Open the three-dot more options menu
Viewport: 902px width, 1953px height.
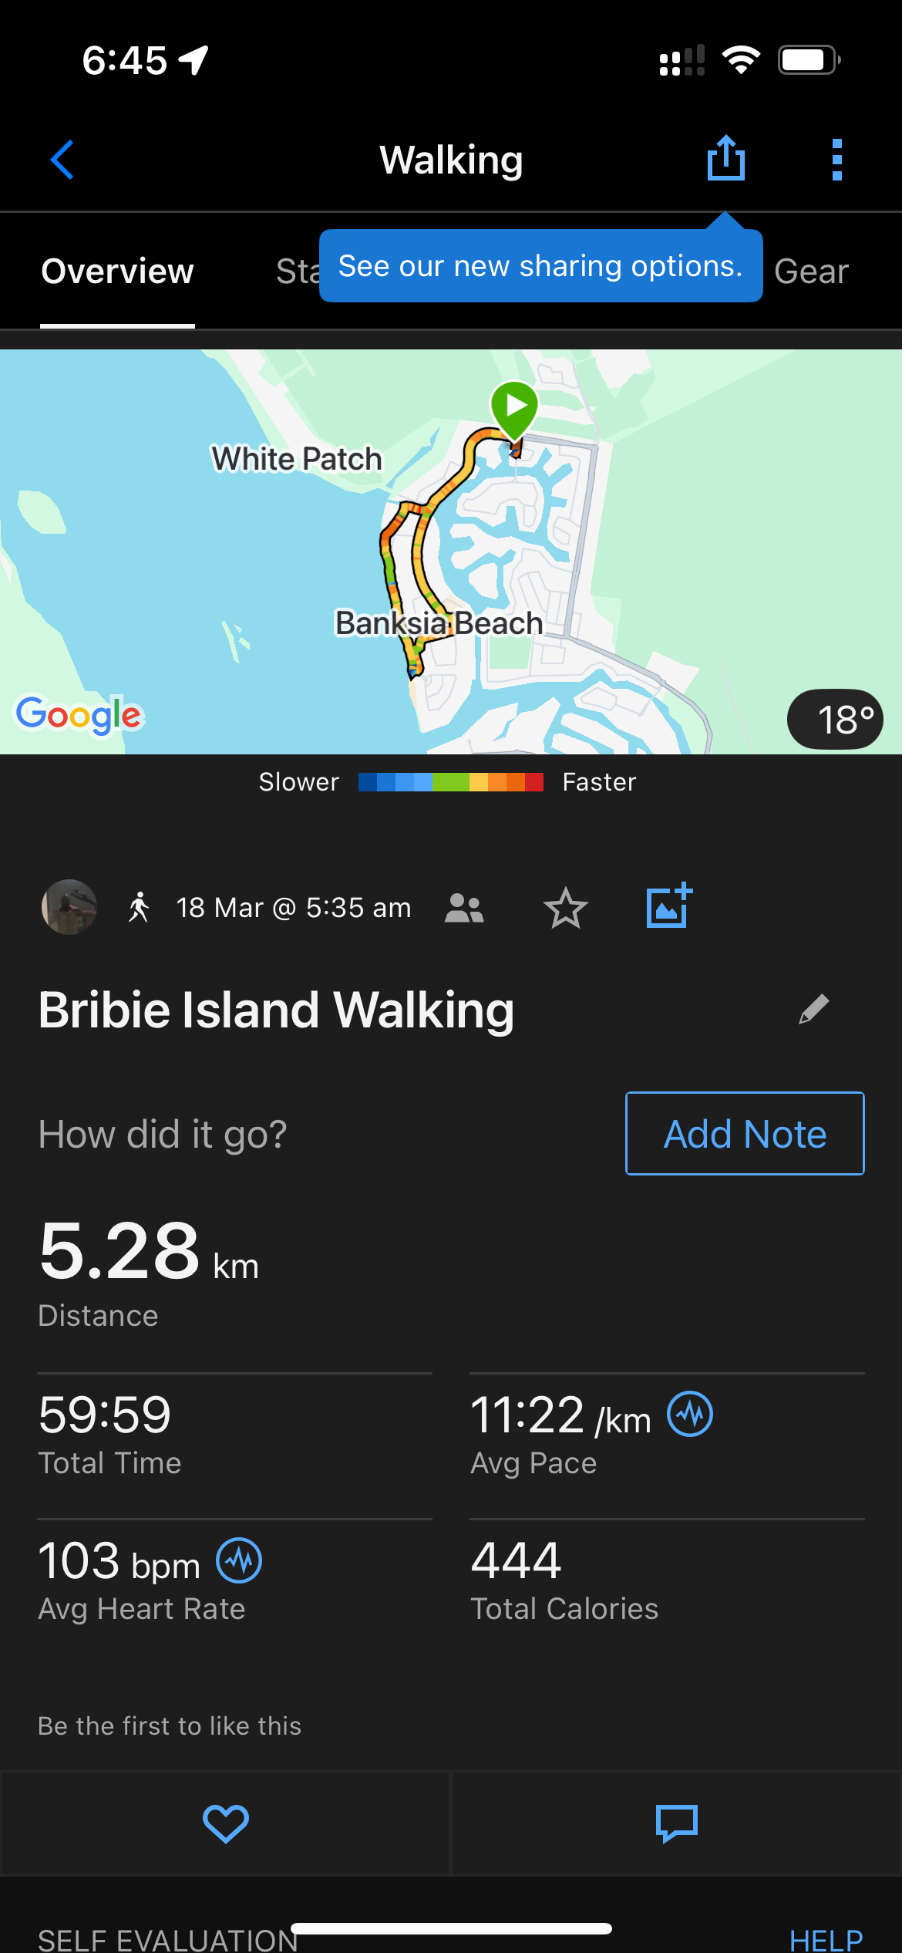[x=836, y=160]
